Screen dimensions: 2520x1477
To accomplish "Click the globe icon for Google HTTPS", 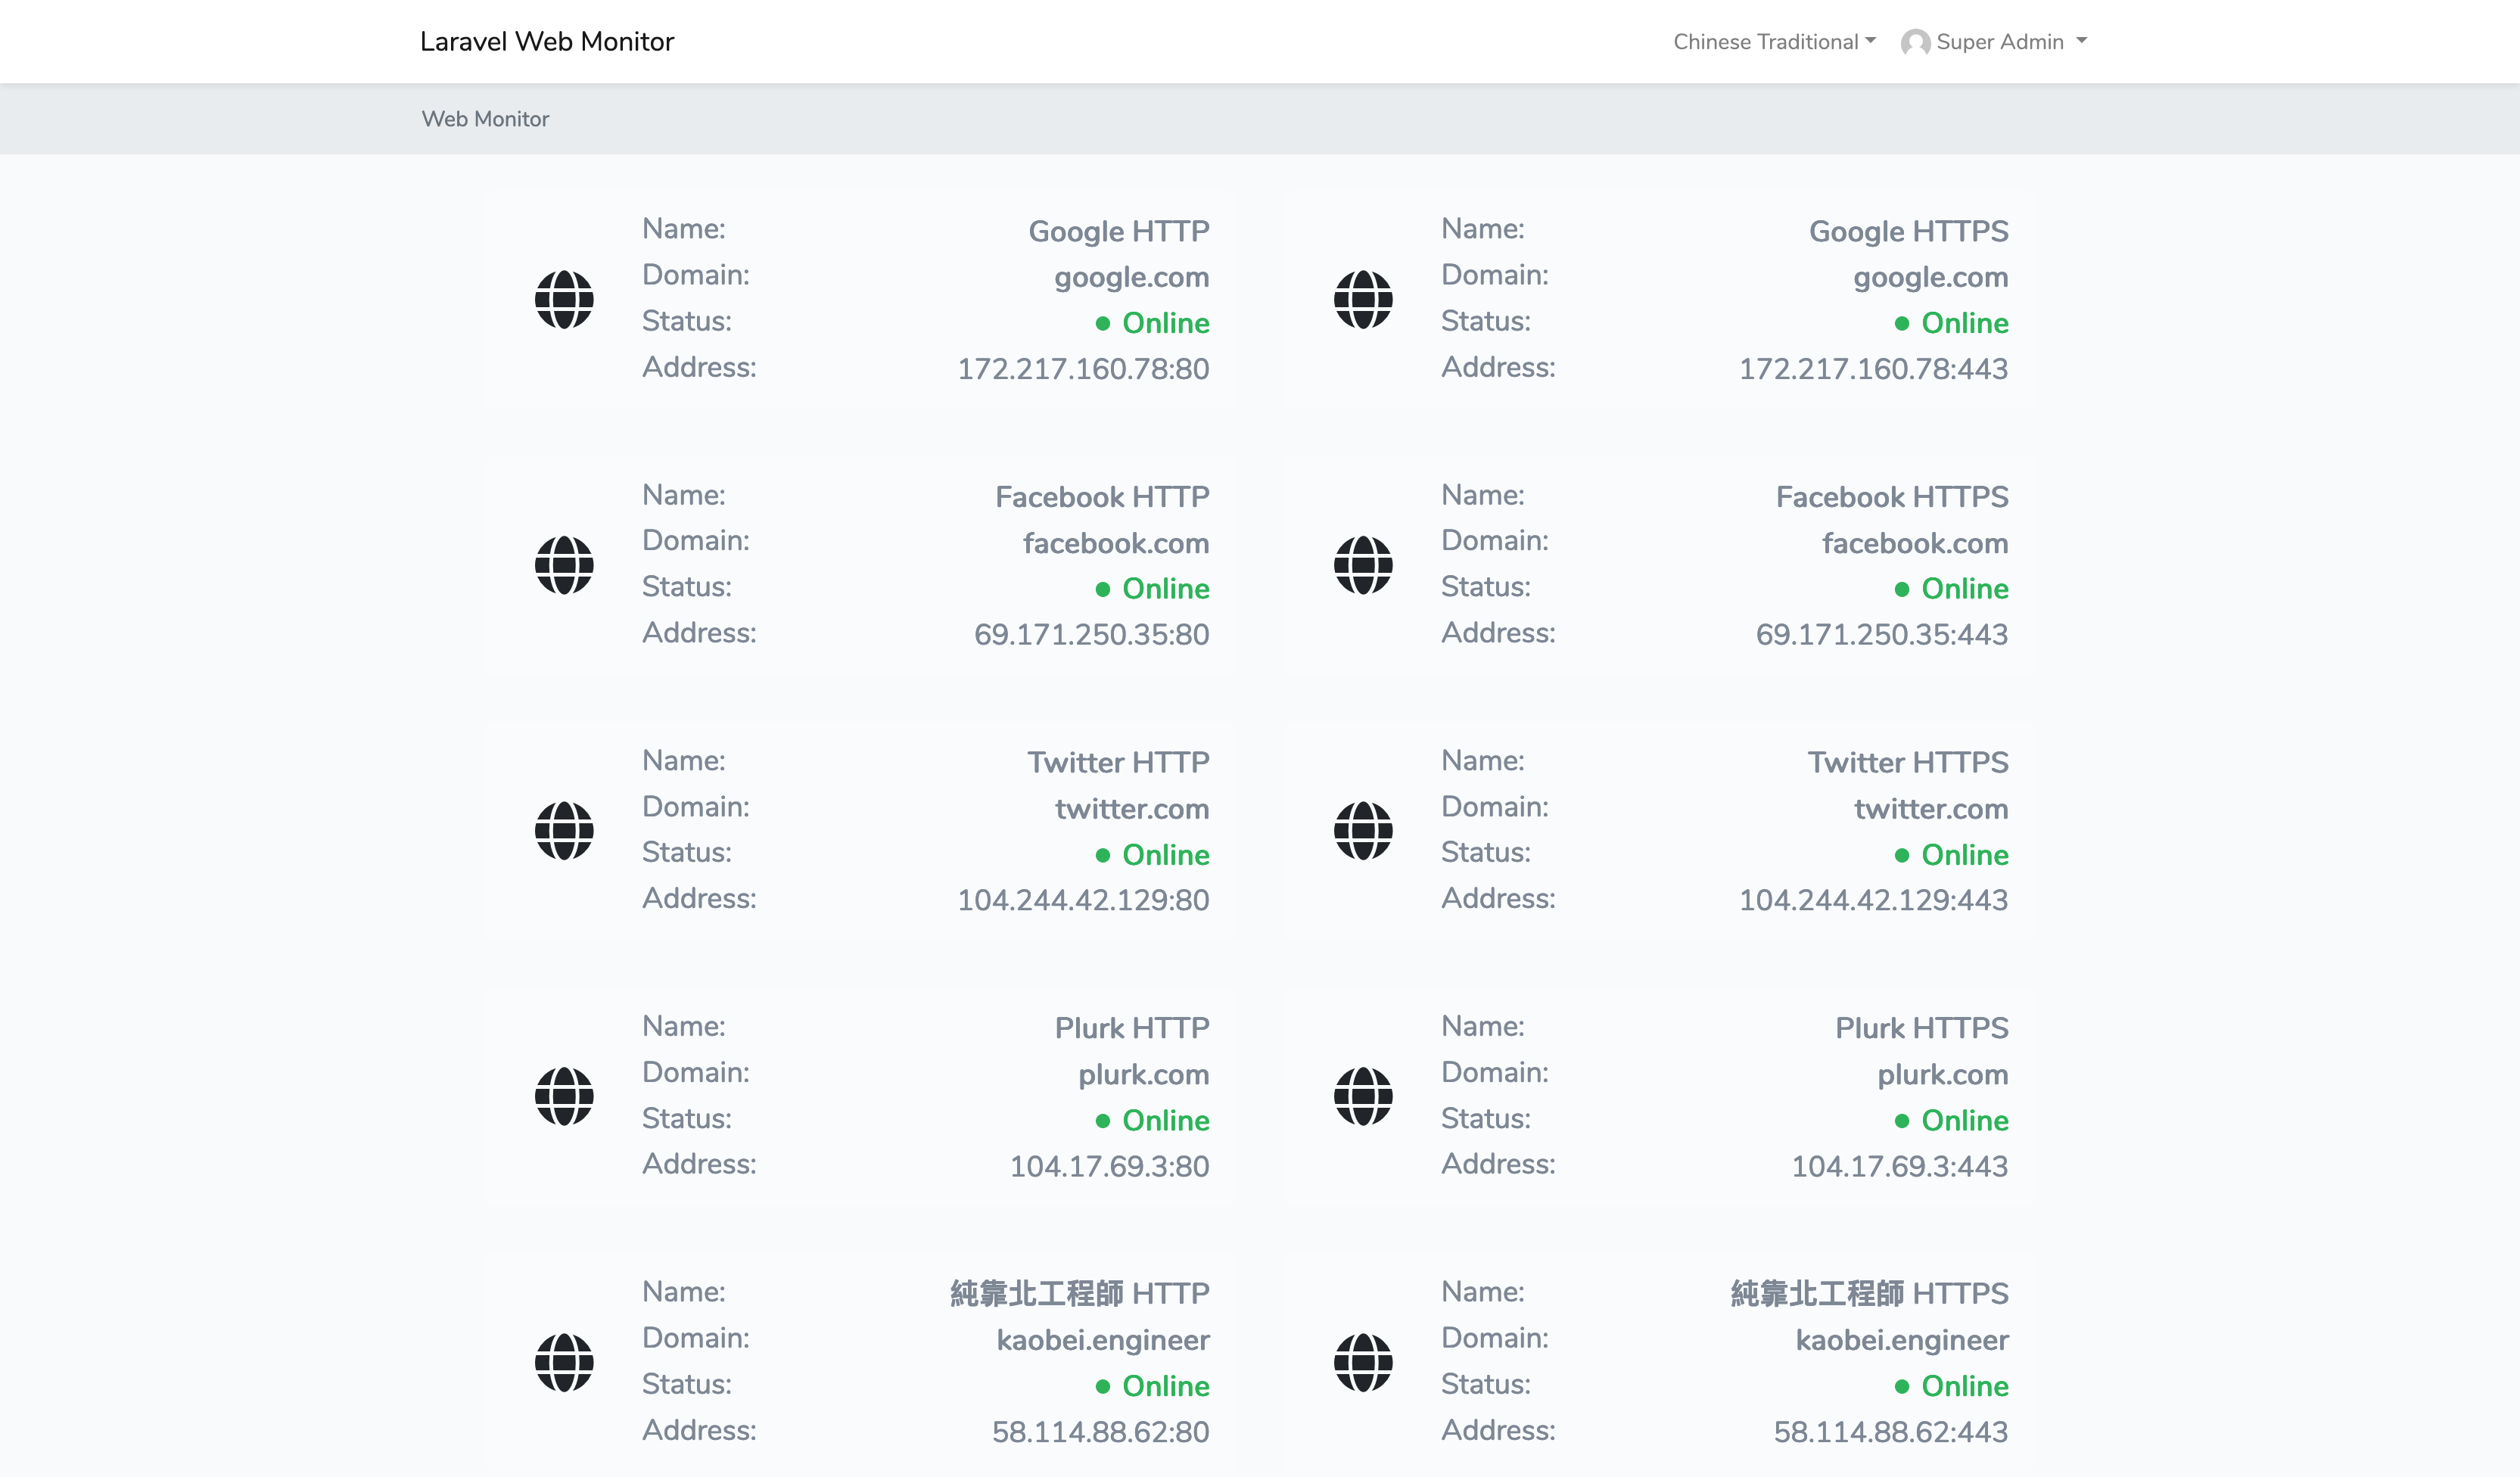I will coord(1363,299).
